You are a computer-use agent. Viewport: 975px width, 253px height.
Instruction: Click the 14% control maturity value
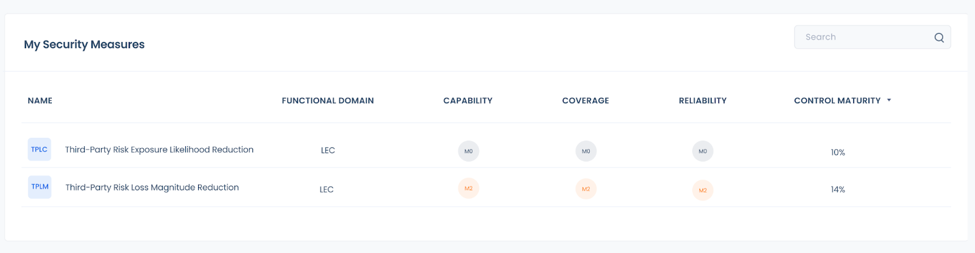[x=838, y=190]
